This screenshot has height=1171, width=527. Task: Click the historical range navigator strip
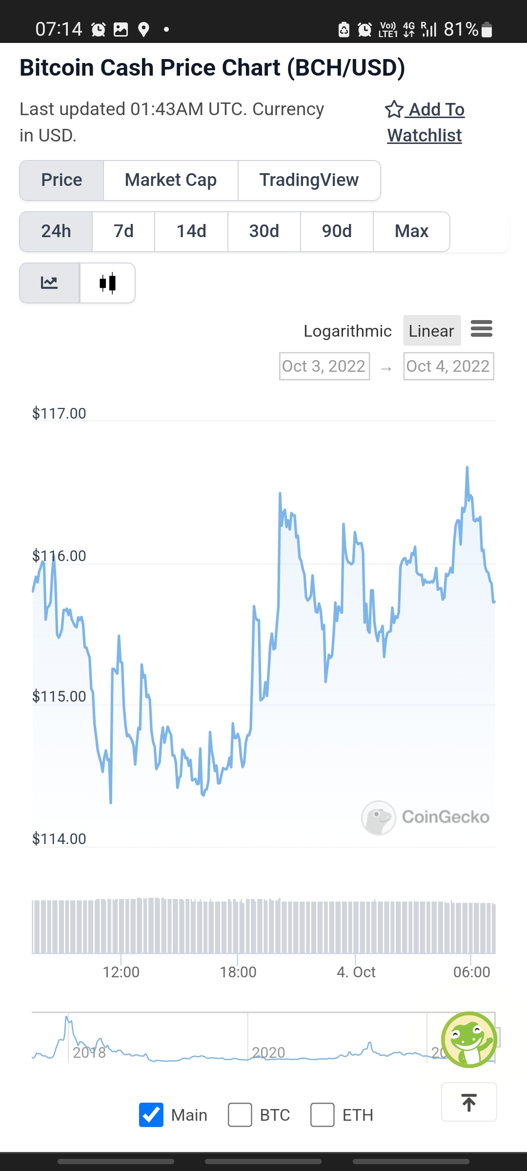coord(263,1037)
